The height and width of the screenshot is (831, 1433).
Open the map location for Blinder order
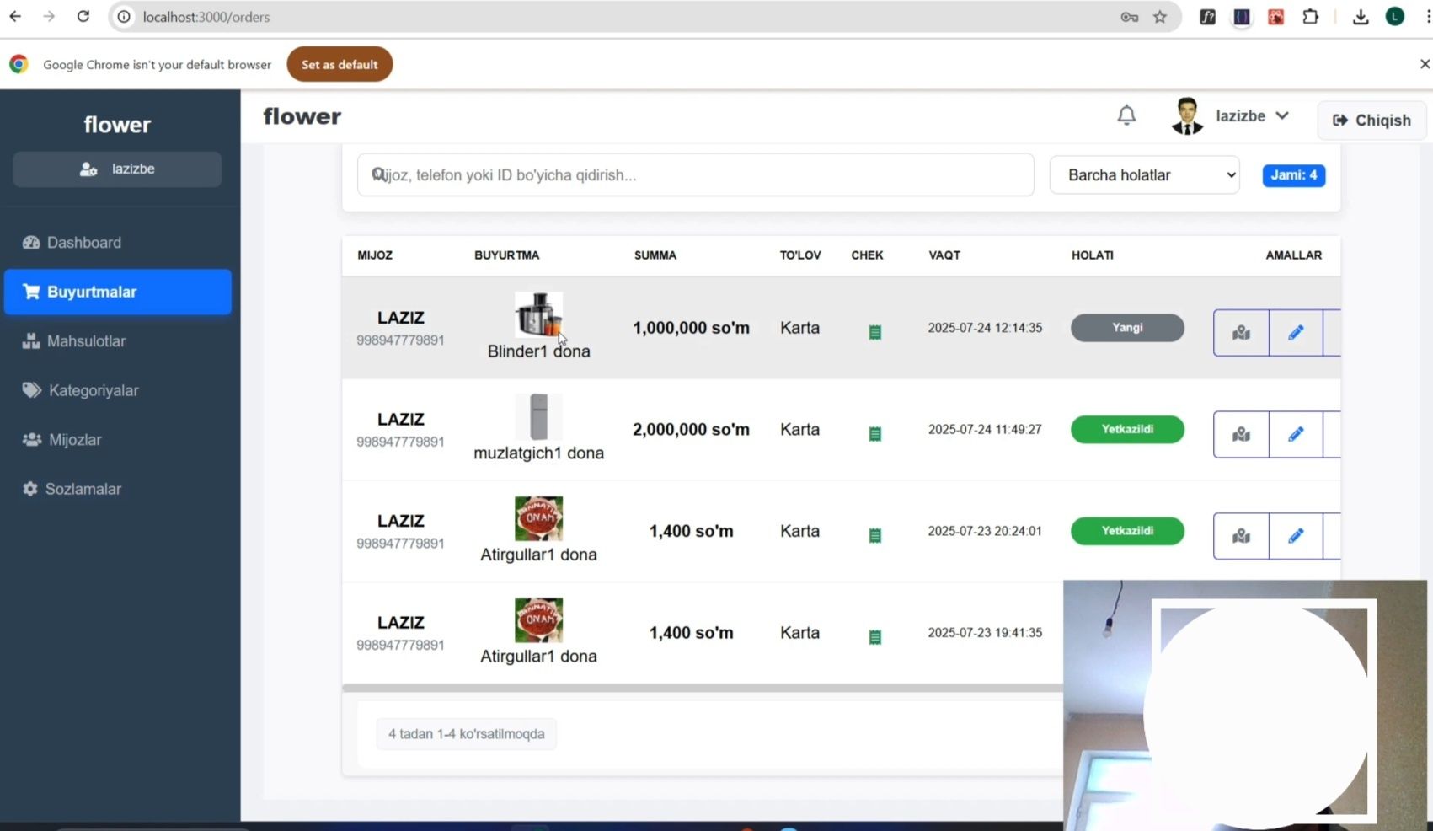1241,333
